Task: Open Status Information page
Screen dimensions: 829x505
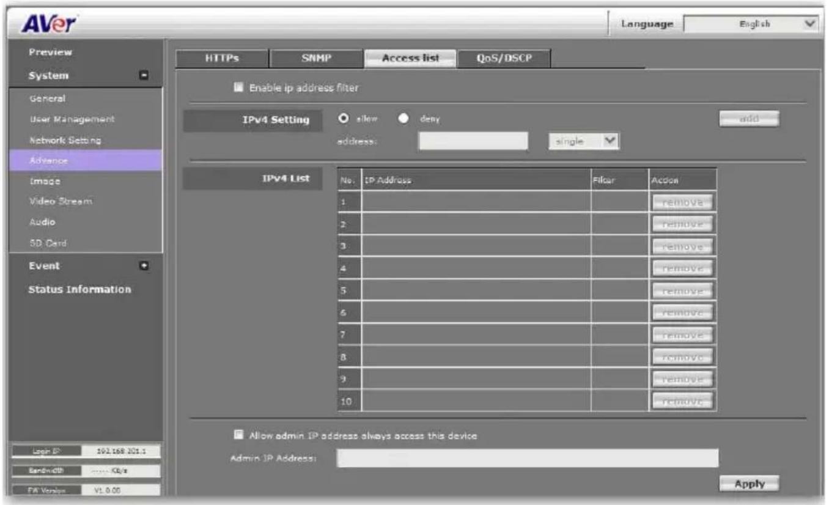Action: point(79,289)
